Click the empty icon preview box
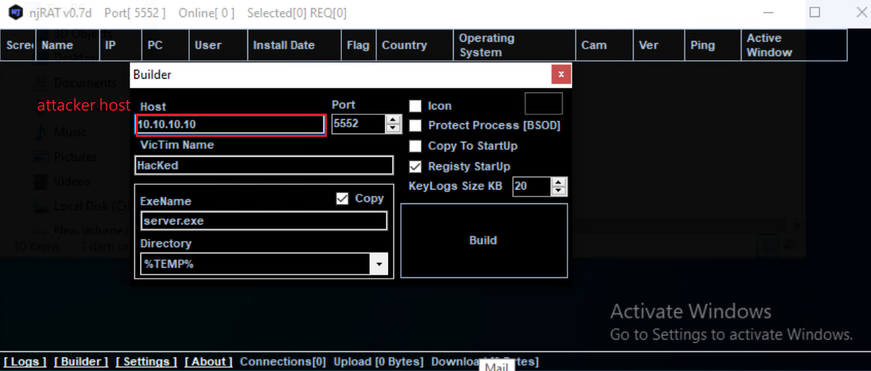871x371 pixels. pyautogui.click(x=543, y=104)
